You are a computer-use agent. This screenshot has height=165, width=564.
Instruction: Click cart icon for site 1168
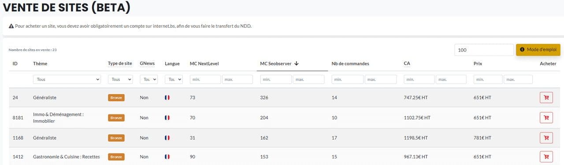[x=546, y=138]
